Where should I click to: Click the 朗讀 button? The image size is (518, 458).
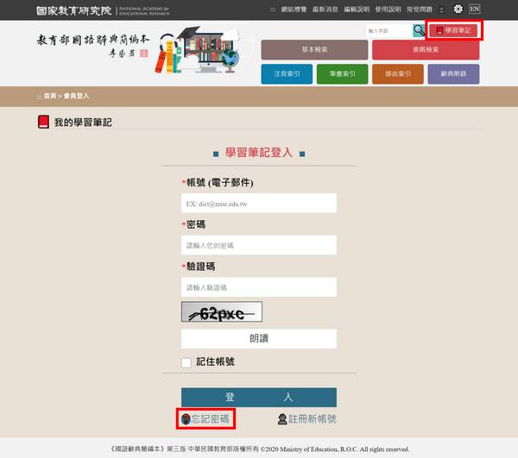(259, 339)
